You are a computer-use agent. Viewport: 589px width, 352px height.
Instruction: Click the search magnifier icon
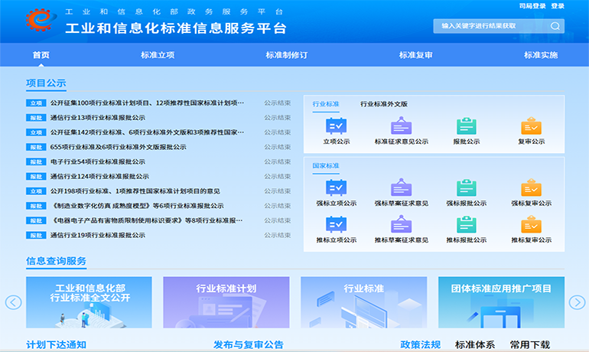(x=555, y=26)
